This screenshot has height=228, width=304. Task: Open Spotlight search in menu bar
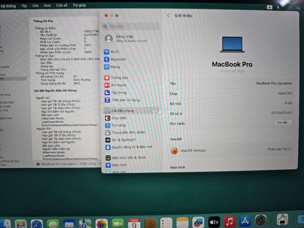298,8
